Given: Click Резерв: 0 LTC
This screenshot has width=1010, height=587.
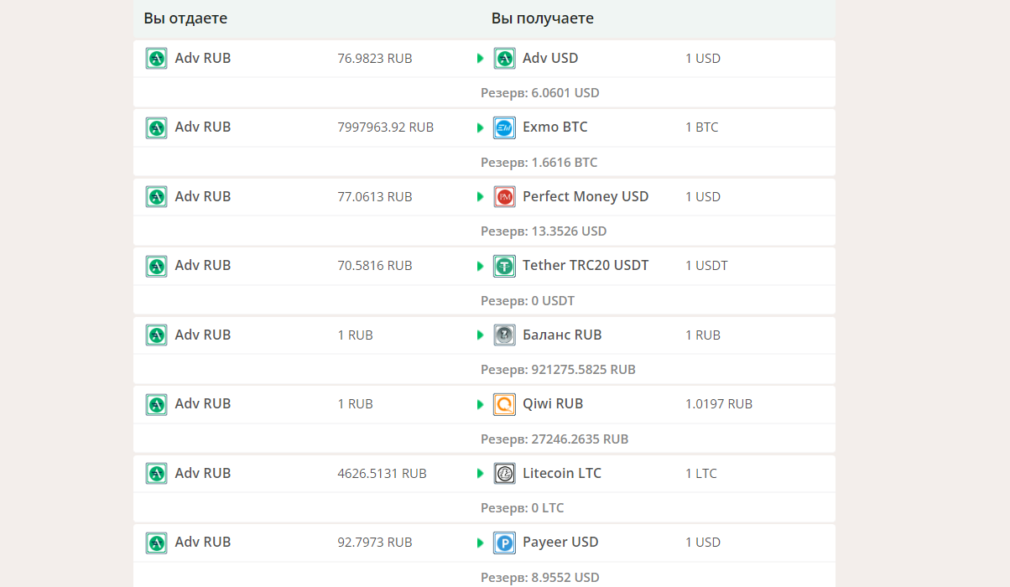Looking at the screenshot, I should (523, 508).
